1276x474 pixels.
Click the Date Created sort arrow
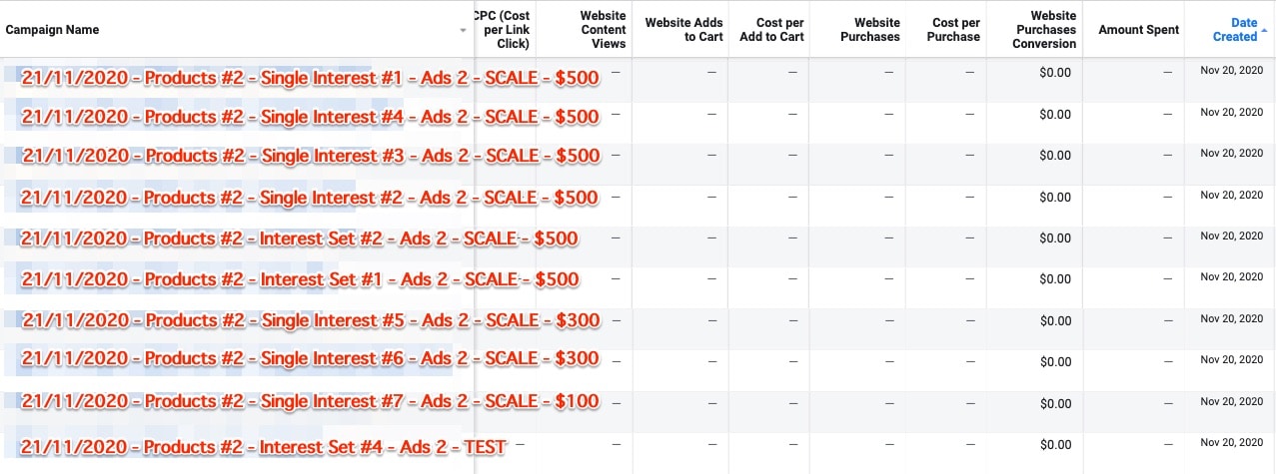1265,31
